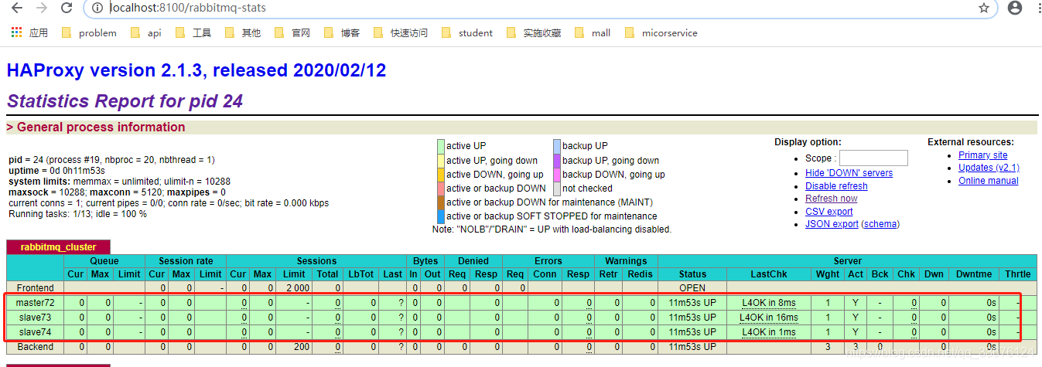Click the Scope input field
This screenshot has width=1042, height=367.
point(873,158)
